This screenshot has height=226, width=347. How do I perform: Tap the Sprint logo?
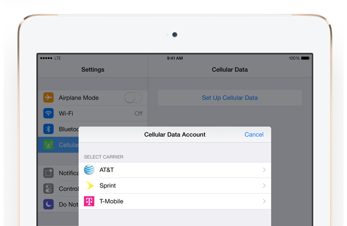pyautogui.click(x=89, y=185)
